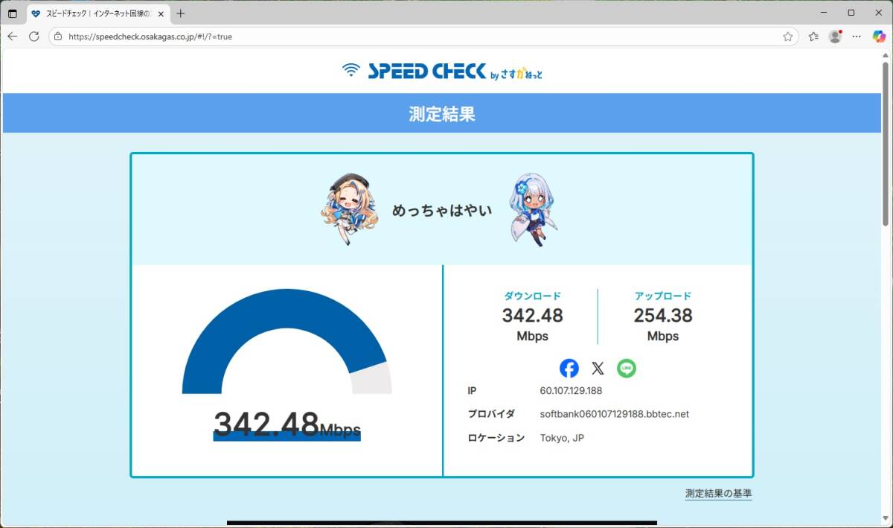
Task: Maximize the browser window
Action: pos(851,13)
